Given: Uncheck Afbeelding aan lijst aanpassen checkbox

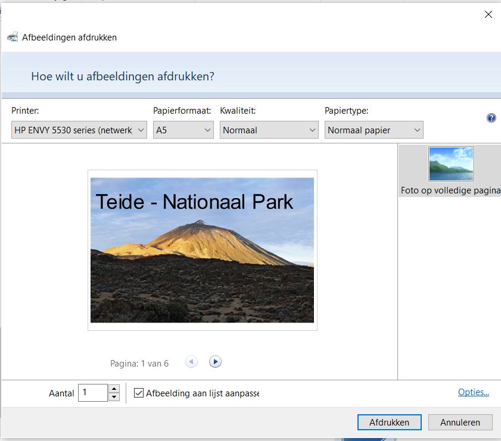Looking at the screenshot, I should click(x=139, y=393).
